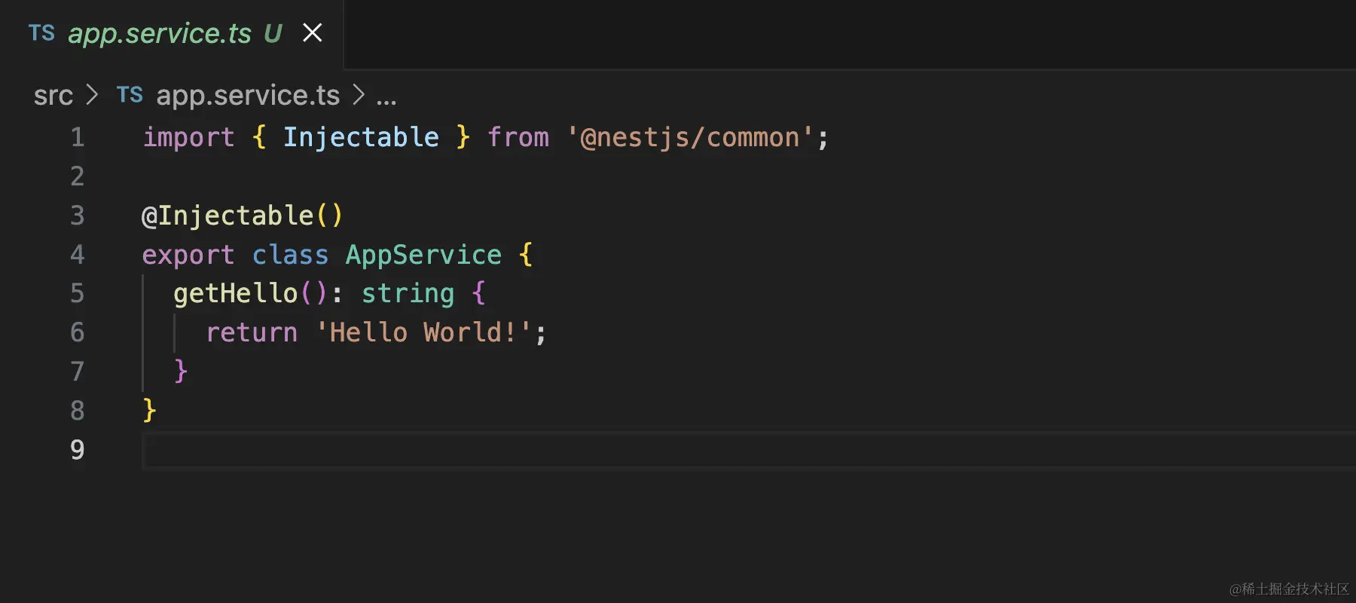Expand the breadcrumb ellipsis symbol list
The height and width of the screenshot is (603, 1356).
point(386,97)
